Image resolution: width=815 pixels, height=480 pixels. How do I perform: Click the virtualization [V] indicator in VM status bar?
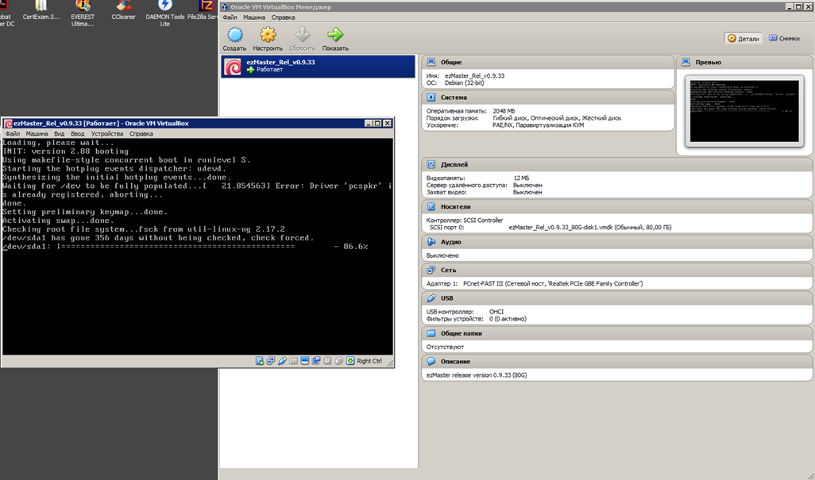click(x=327, y=361)
